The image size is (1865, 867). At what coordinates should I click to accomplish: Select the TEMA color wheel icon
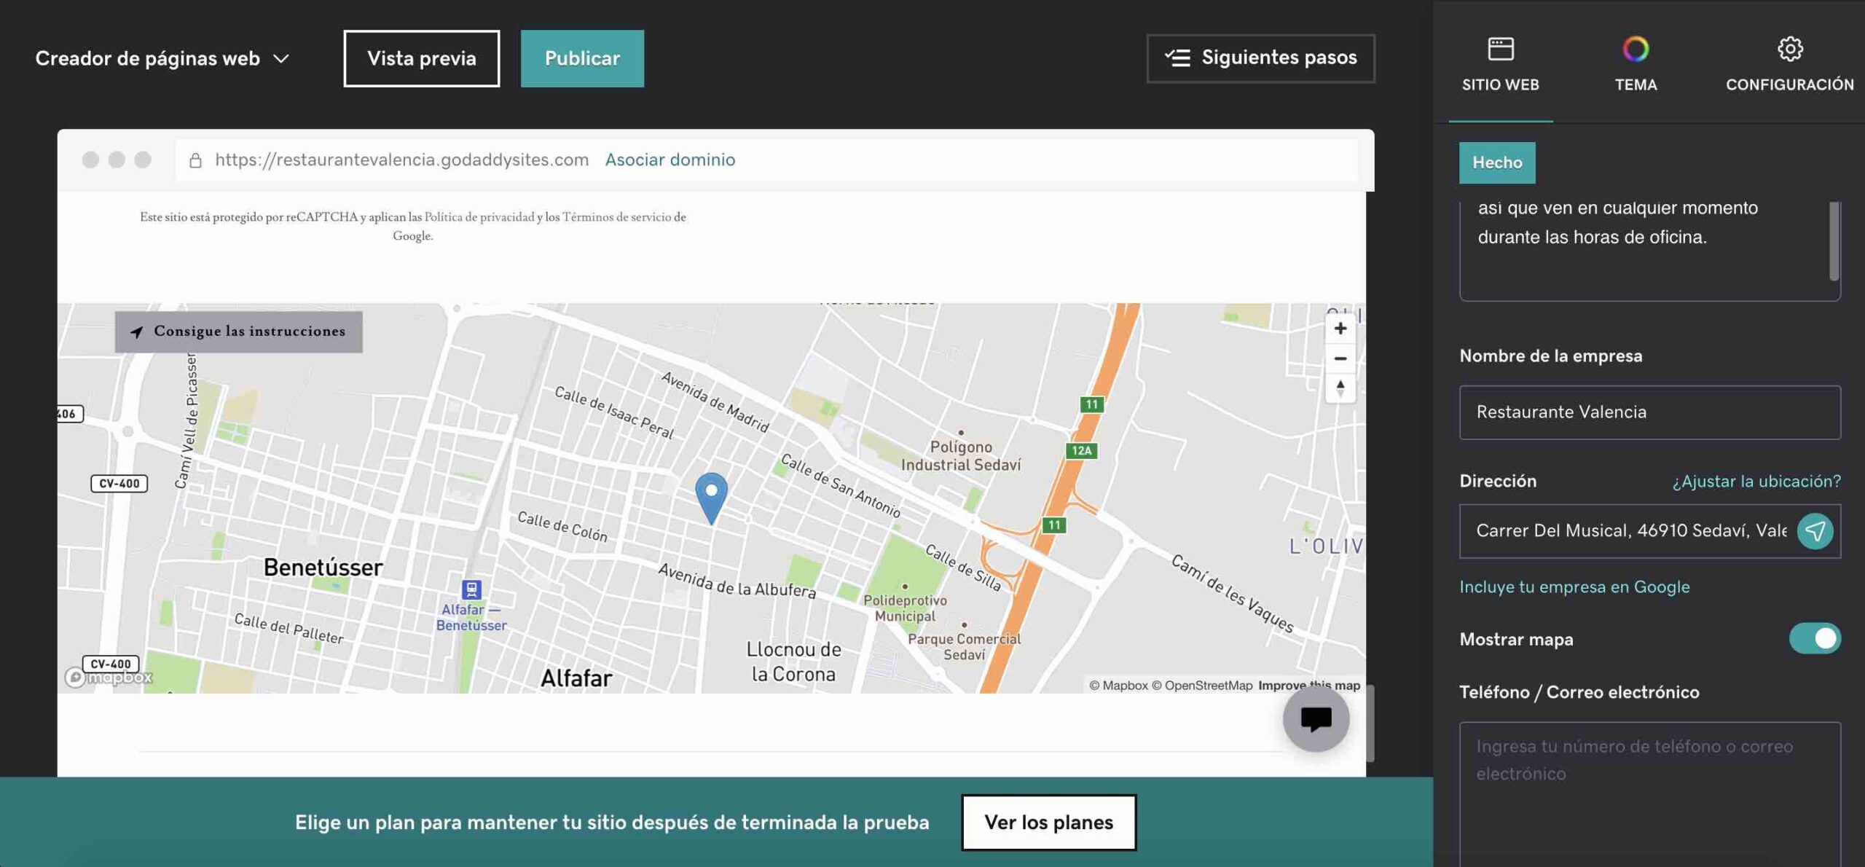1634,51
